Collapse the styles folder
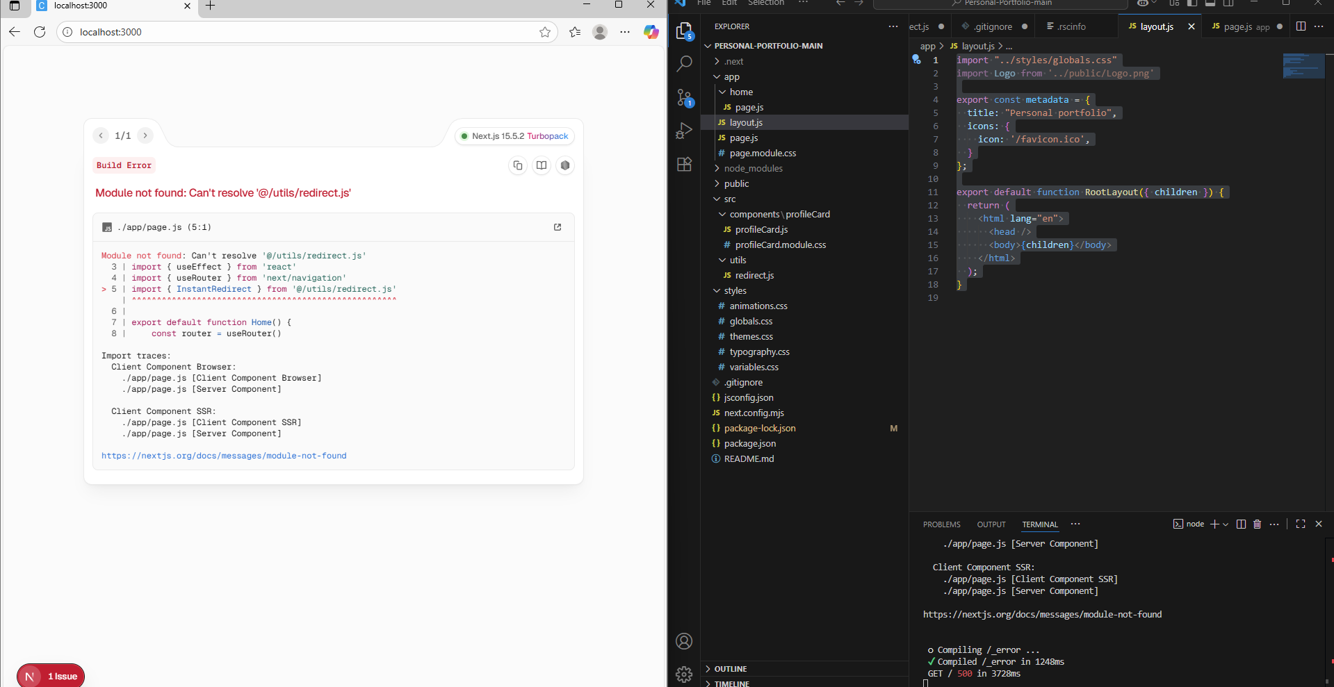This screenshot has height=687, width=1334. [x=735, y=290]
